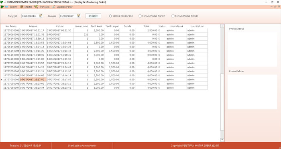Viewport: 281px width, 149px height.
Task: Click the User Login : Administrator status entry
Action: pyautogui.click(x=82, y=146)
